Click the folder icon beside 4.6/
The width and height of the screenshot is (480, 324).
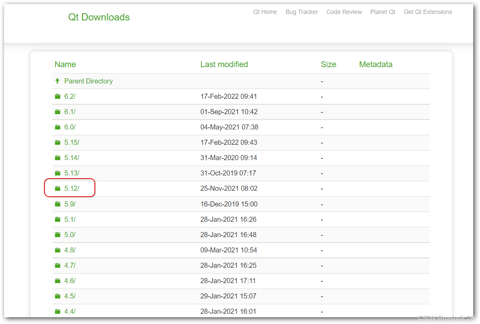pyautogui.click(x=58, y=281)
